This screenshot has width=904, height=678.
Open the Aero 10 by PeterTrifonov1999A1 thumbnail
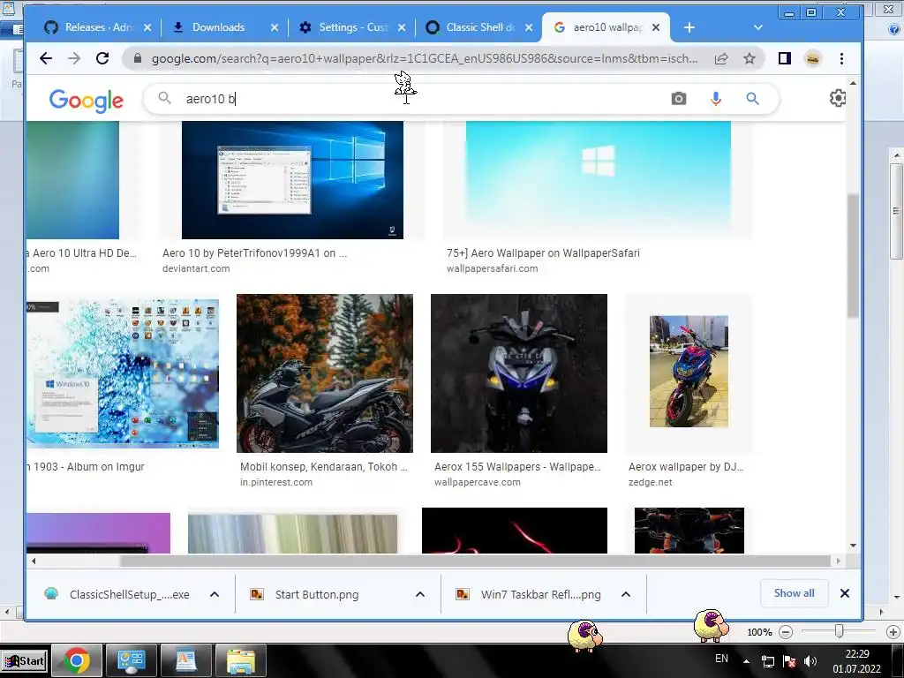[292, 180]
